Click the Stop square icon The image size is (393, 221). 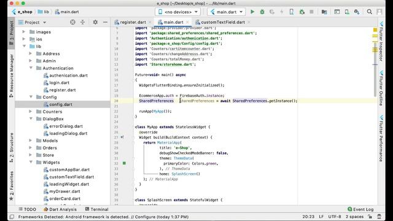tap(311, 12)
